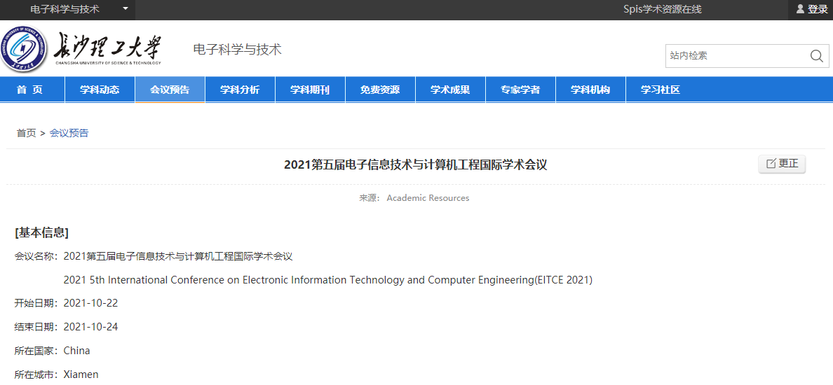Click the search magnifier icon
Image resolution: width=833 pixels, height=385 pixels.
click(x=817, y=56)
